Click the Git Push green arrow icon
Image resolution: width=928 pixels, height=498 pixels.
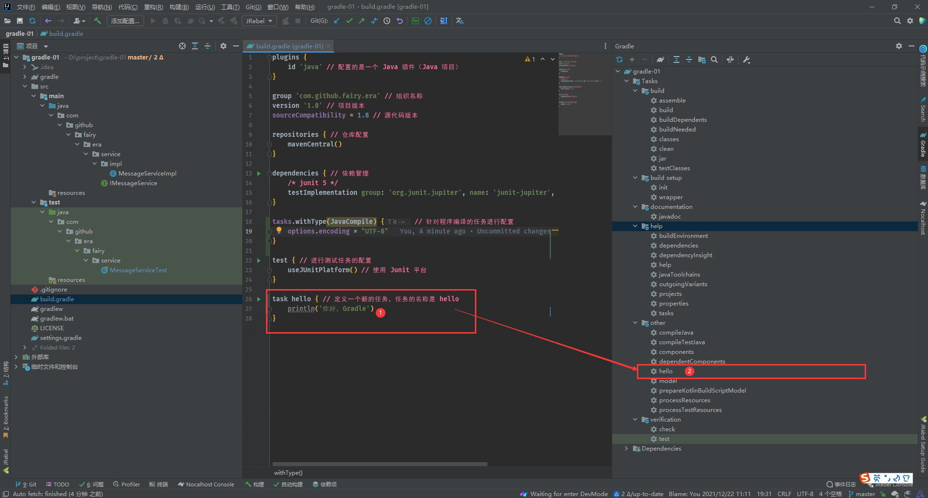pos(361,21)
